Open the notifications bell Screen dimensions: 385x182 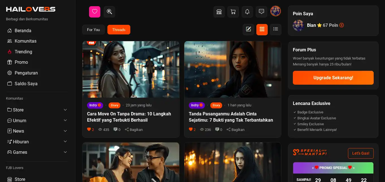coord(247,12)
